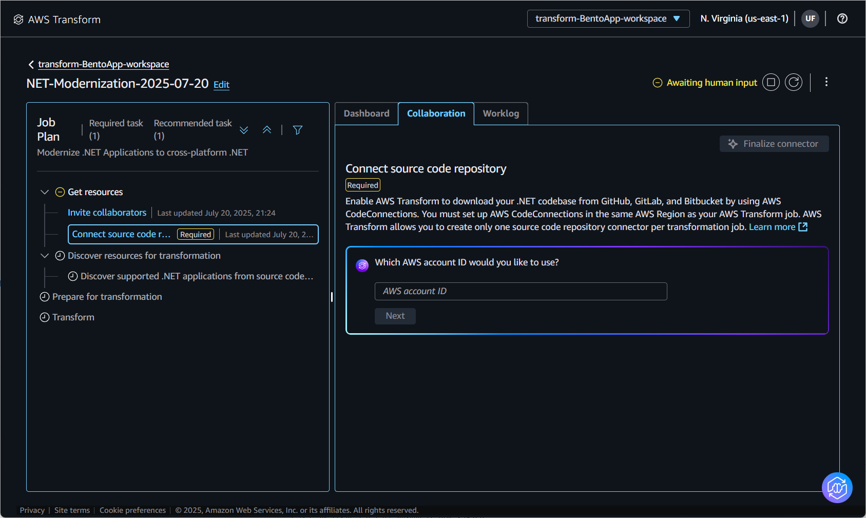Click the Learn more external link icon
The image size is (866, 518).
(x=803, y=227)
